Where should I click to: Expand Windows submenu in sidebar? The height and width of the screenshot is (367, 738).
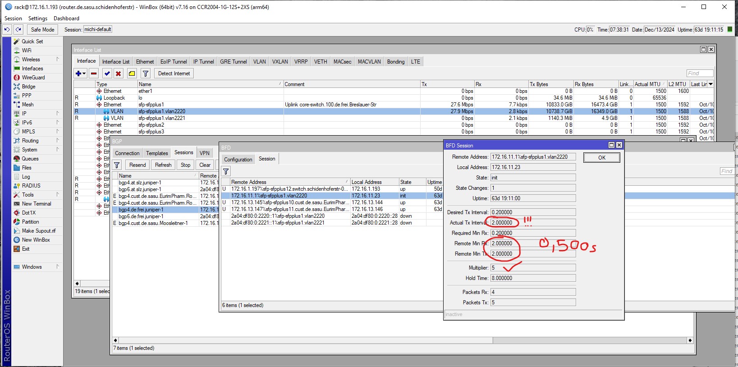58,266
